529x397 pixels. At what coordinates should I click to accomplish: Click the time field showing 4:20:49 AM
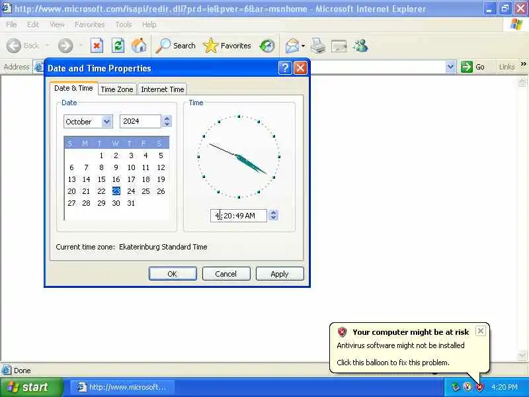(239, 216)
